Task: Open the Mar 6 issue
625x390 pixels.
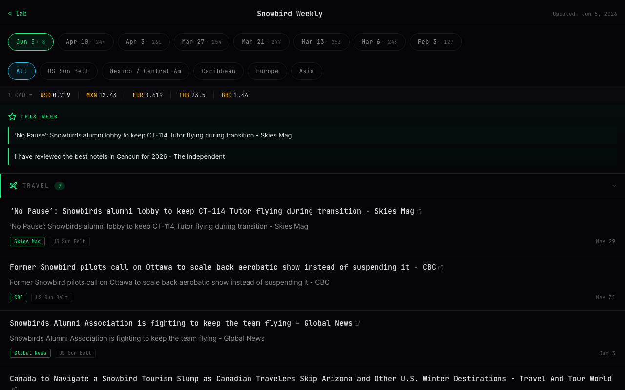Action: tap(379, 42)
